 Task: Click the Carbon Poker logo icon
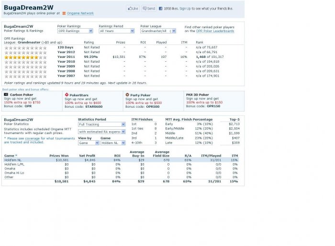6,94
